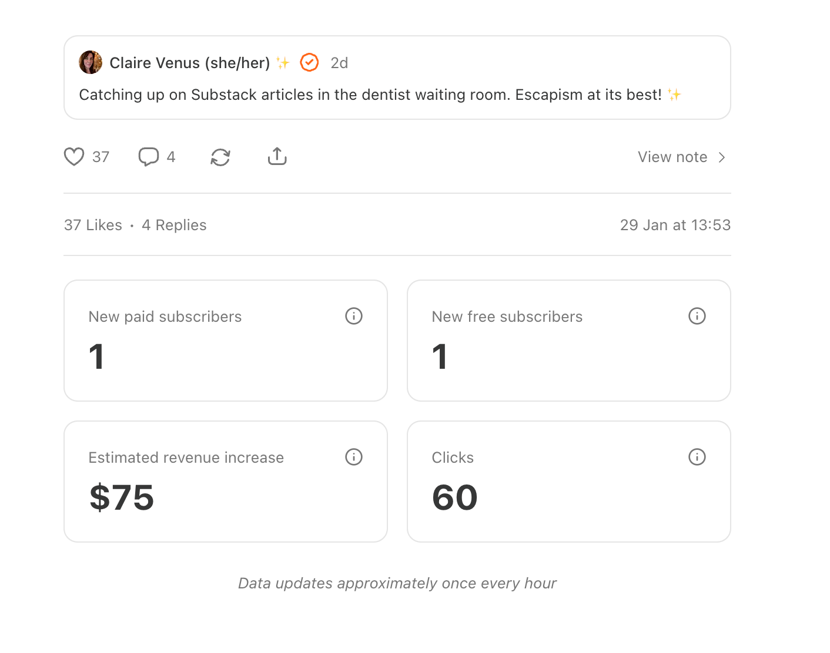Open comments via the speech bubble icon
The image size is (830, 653).
coord(148,157)
